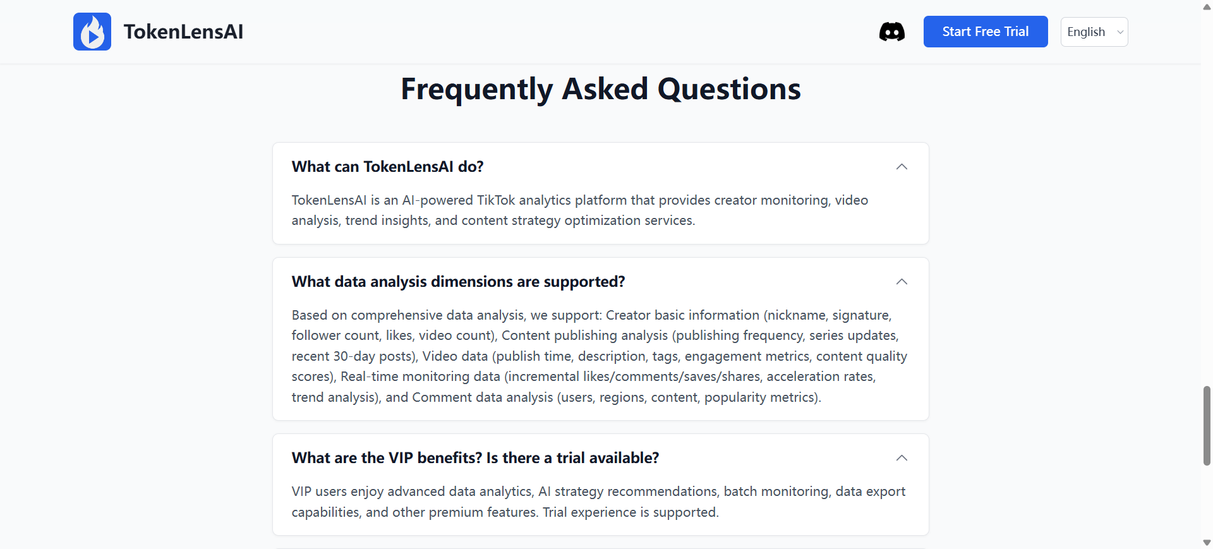Image resolution: width=1213 pixels, height=549 pixels.
Task: Select the 'What are the VIP benefits?' heading
Action: (475, 457)
